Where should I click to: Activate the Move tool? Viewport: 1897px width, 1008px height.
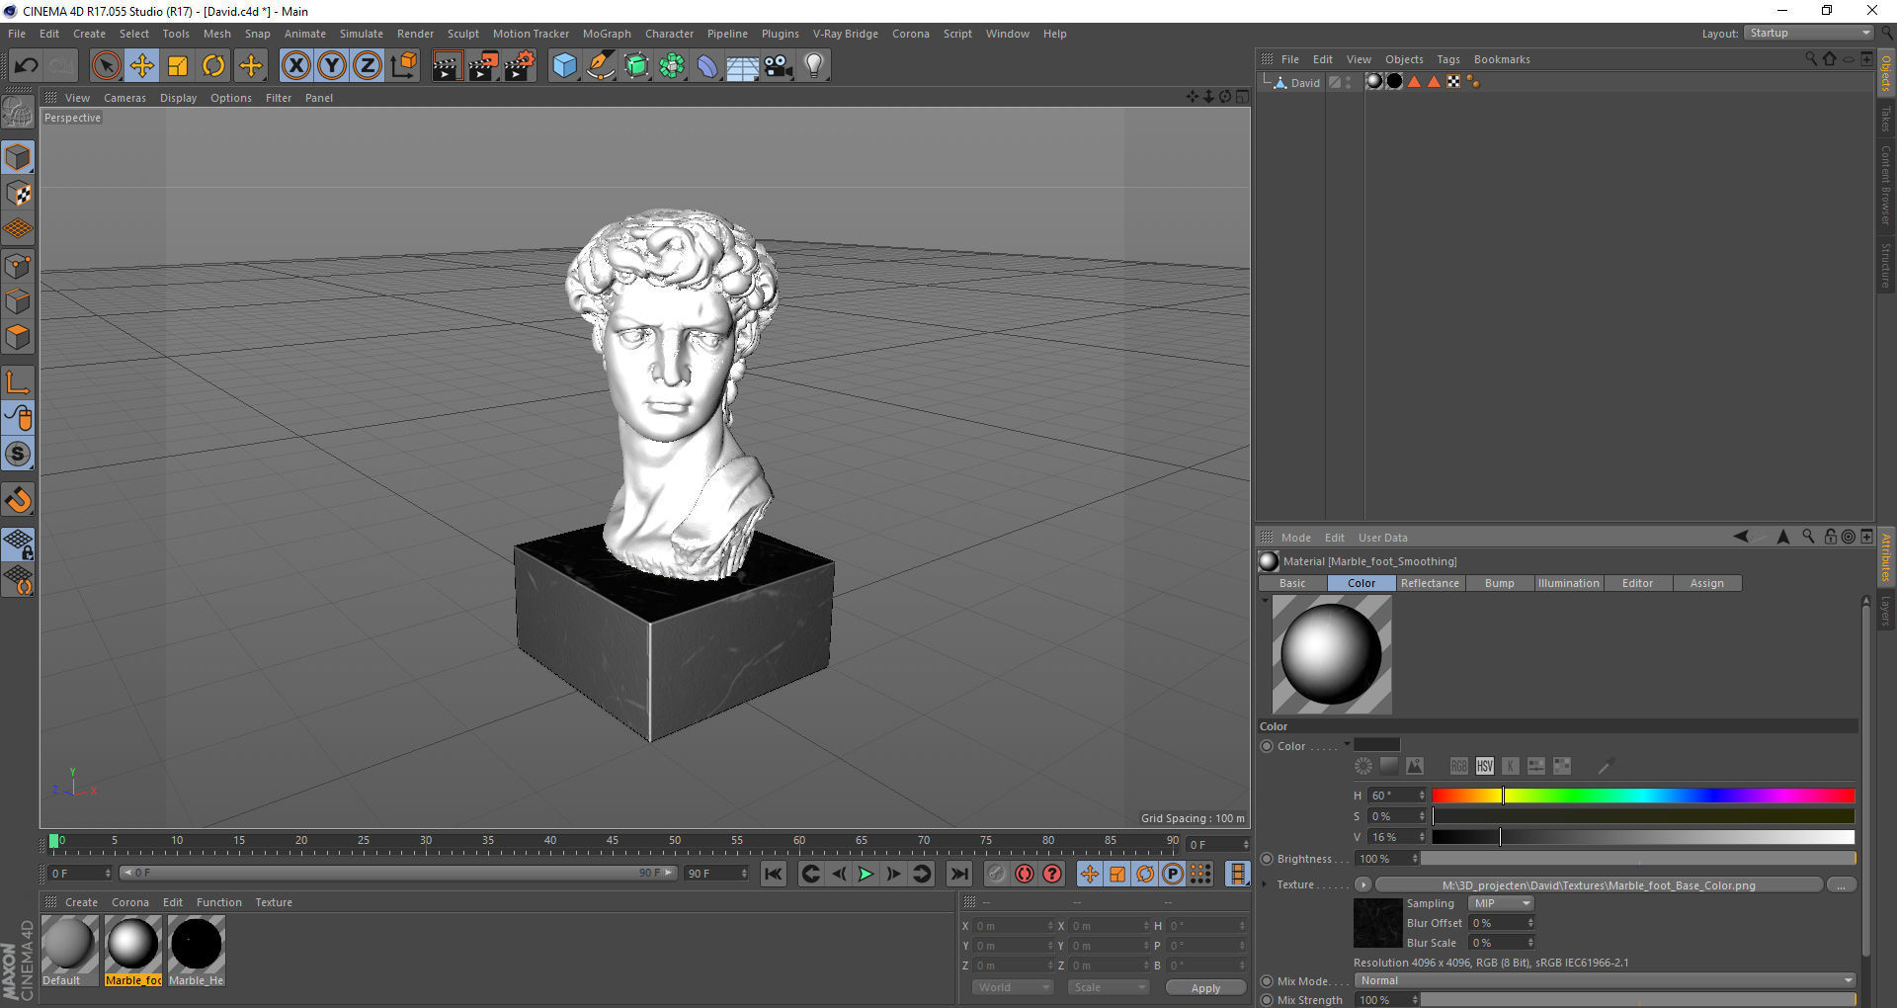tap(142, 66)
